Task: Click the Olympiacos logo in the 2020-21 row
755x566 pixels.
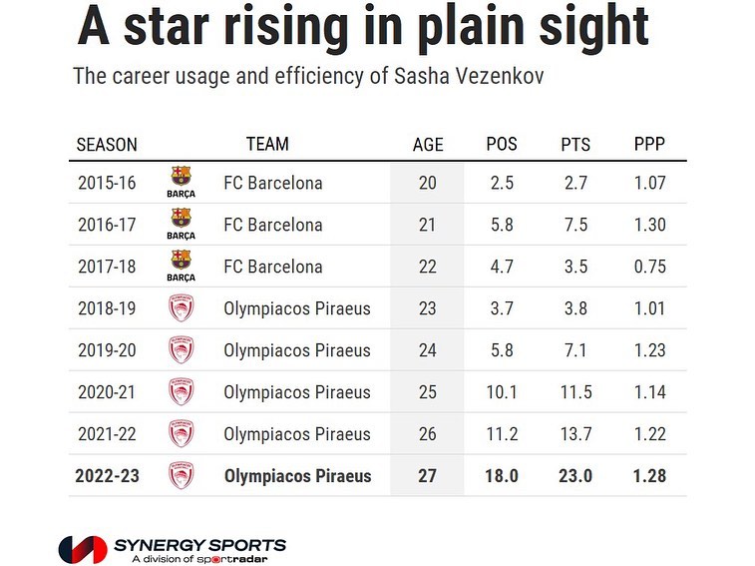Action: [x=181, y=391]
